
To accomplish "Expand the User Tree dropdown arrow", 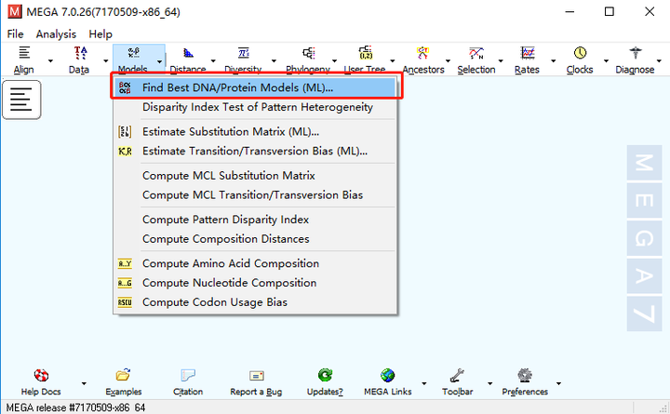I will (x=393, y=61).
